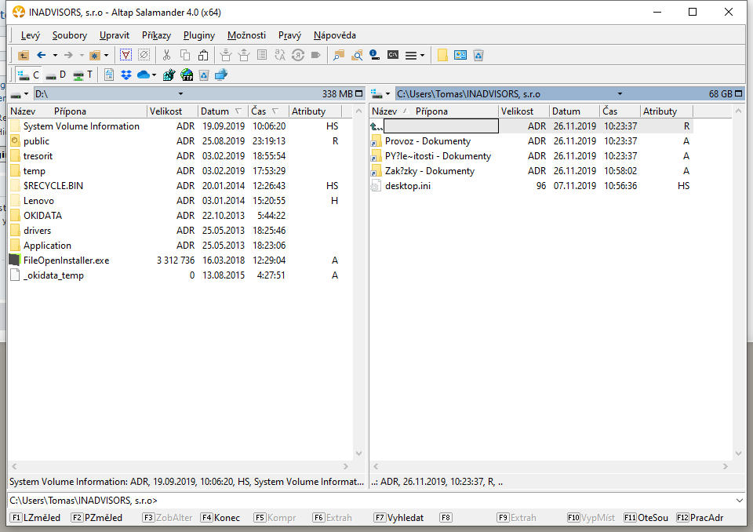Open the Nápověda menu

[335, 35]
